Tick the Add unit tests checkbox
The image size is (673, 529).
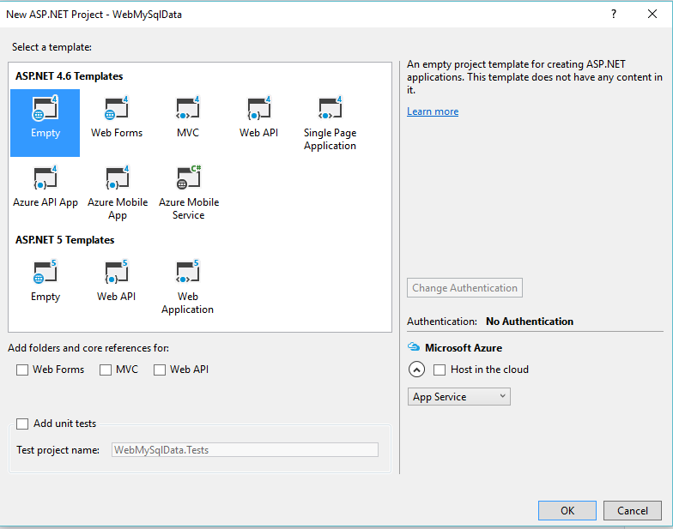[x=22, y=424]
